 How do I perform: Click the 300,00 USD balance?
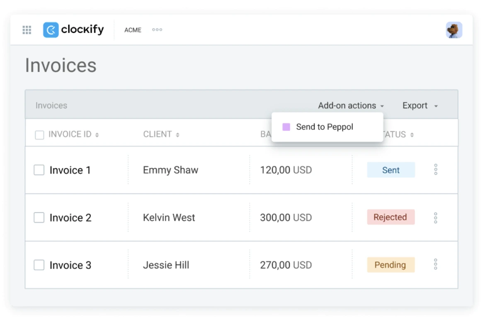286,218
